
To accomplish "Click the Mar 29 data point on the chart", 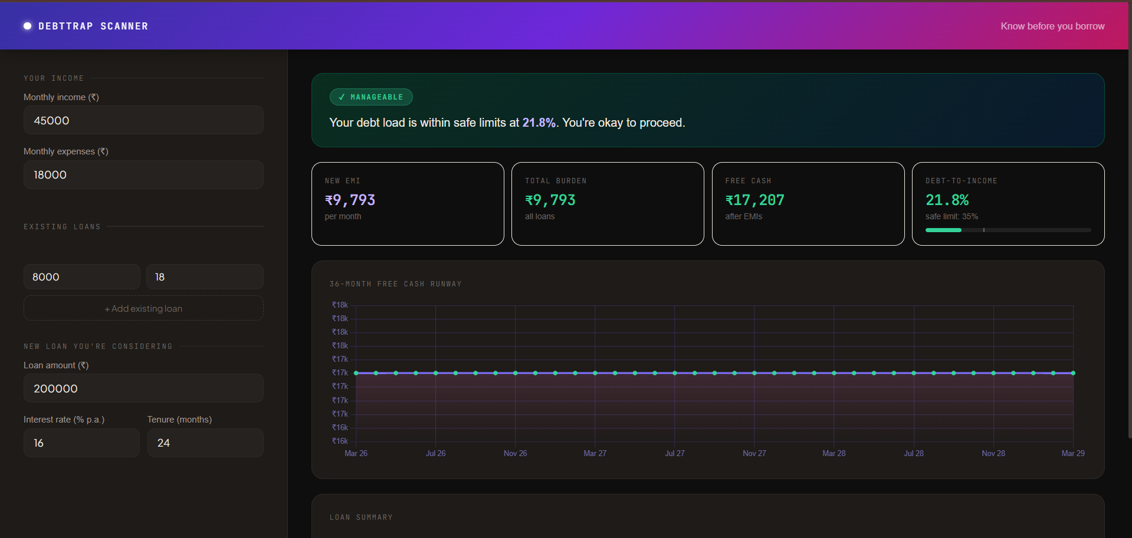I will click(x=1073, y=373).
